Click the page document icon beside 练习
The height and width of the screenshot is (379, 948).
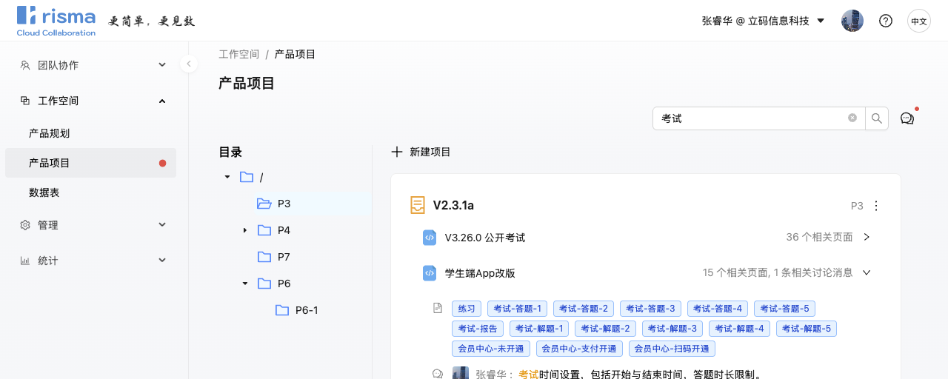pos(438,308)
